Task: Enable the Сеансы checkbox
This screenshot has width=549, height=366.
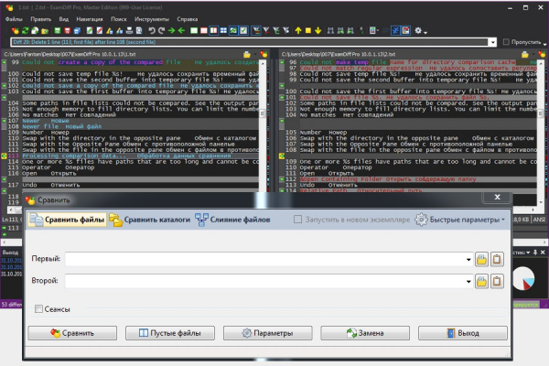Action: click(39, 310)
